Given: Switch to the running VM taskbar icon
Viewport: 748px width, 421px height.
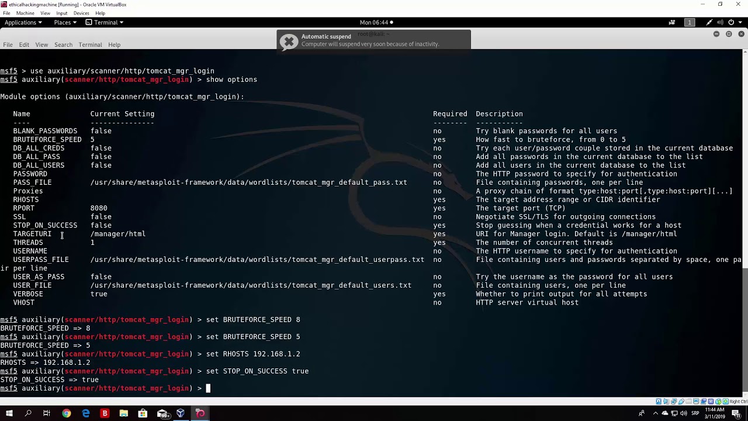Looking at the screenshot, I should coord(200,413).
